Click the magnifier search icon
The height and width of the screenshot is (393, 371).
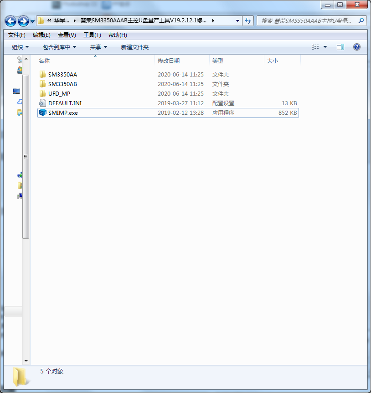click(361, 21)
